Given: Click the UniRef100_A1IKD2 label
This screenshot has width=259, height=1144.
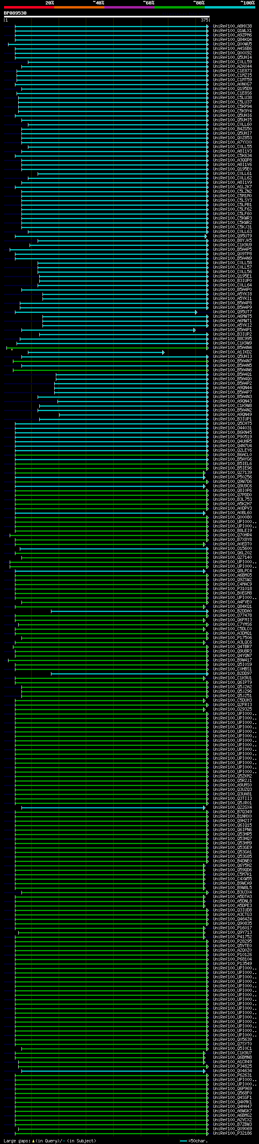Looking at the screenshot, I should point(232,352).
